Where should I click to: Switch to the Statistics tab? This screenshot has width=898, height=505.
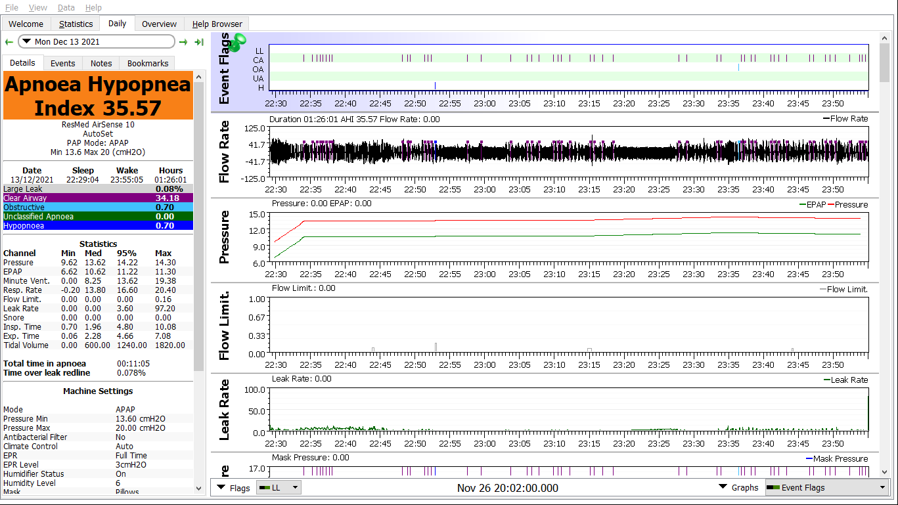click(x=76, y=24)
